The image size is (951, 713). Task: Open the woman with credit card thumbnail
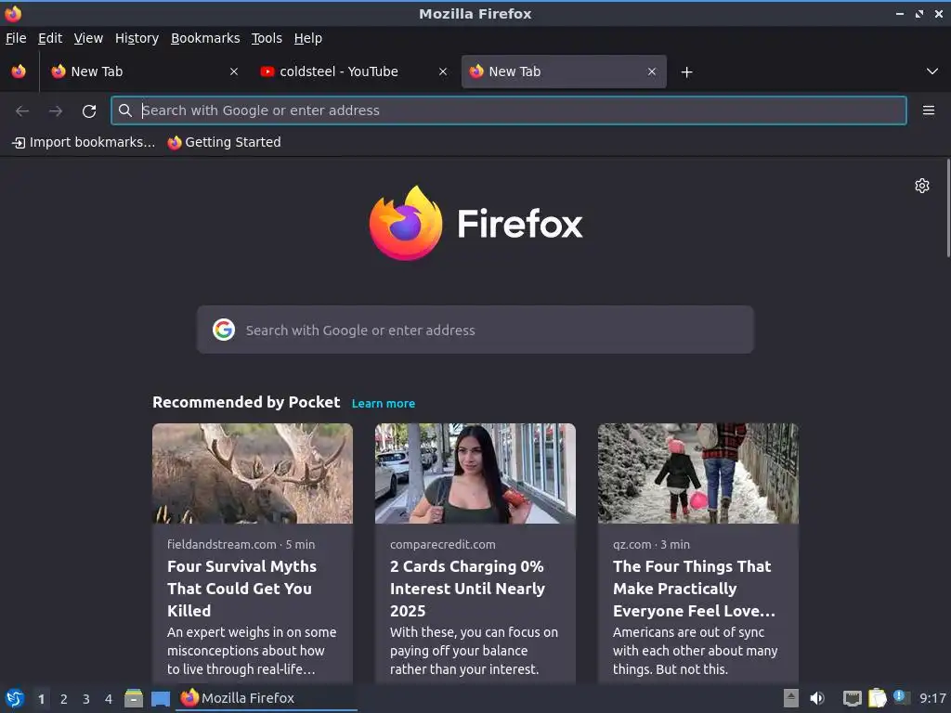475,473
